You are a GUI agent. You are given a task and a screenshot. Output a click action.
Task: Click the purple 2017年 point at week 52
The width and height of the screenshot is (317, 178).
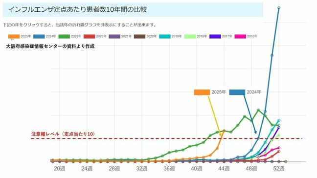[x=279, y=128]
